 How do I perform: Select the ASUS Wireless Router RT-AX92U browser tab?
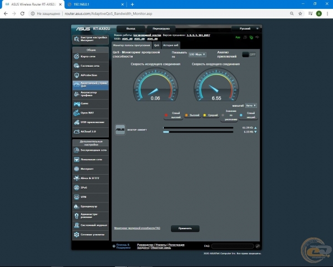click(32, 4)
